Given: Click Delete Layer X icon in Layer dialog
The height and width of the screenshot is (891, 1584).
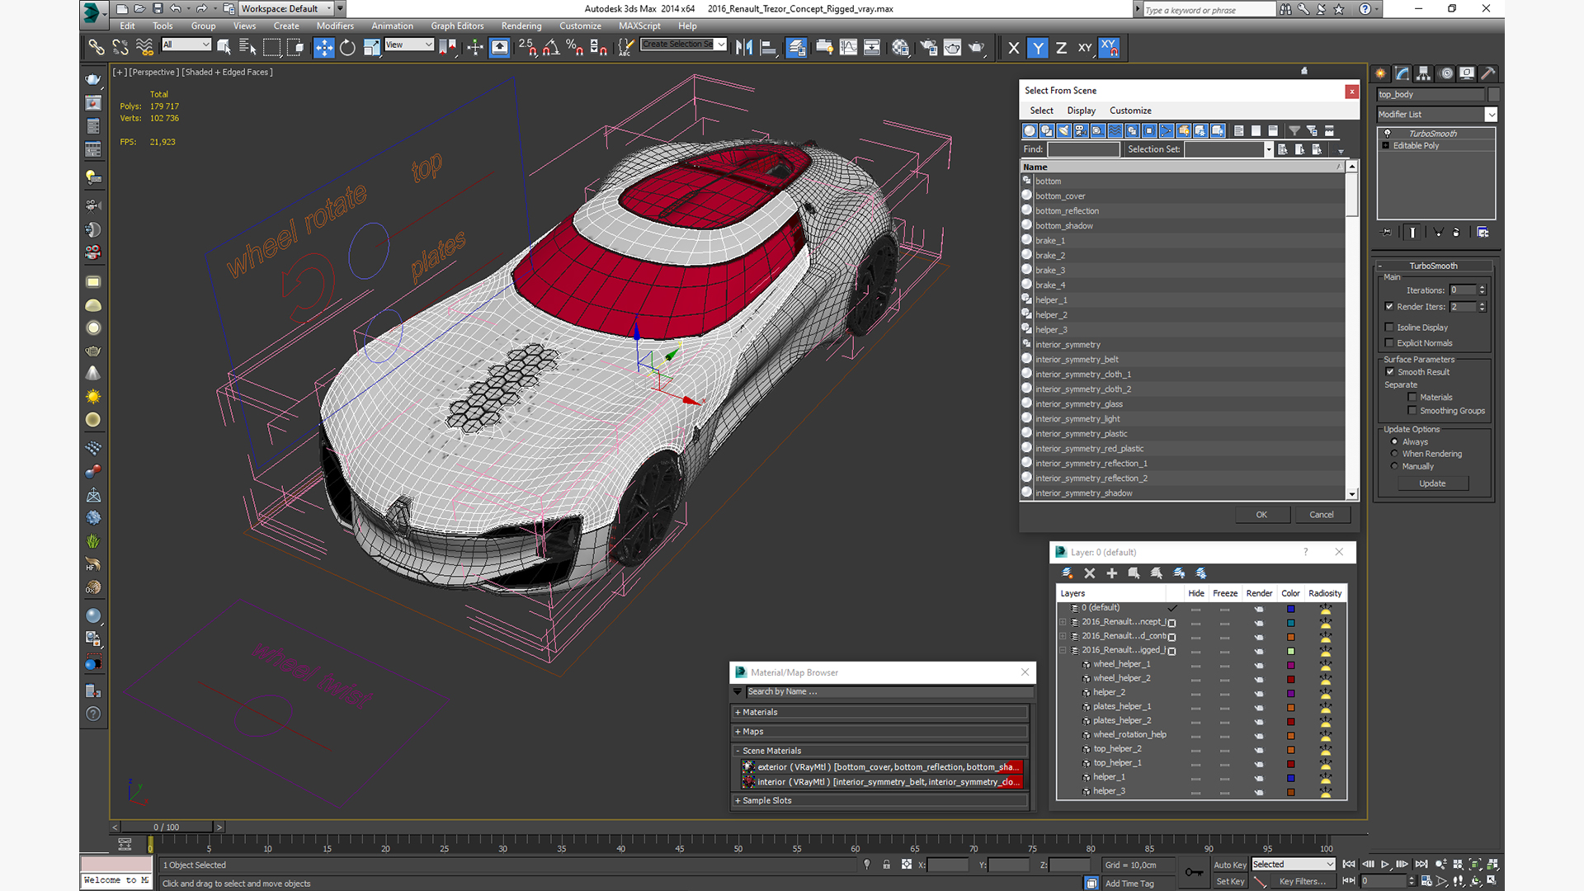Looking at the screenshot, I should (x=1089, y=573).
